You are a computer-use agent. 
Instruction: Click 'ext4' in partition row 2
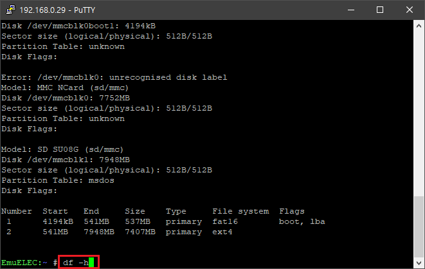click(x=222, y=232)
